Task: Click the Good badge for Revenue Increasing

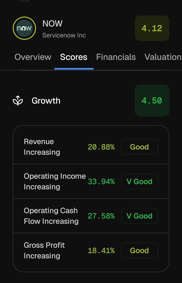Action: click(x=139, y=147)
